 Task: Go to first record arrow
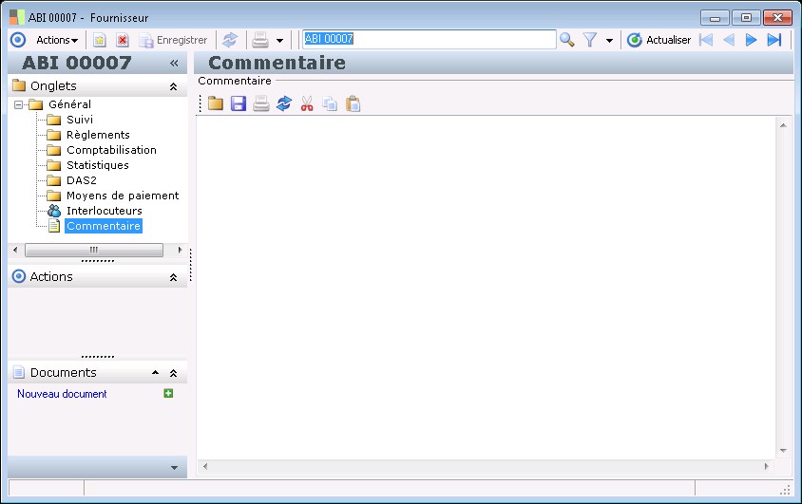click(x=706, y=40)
